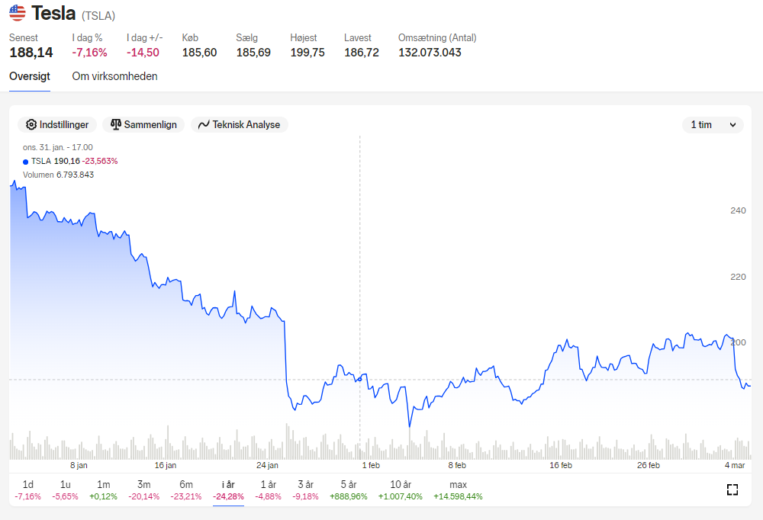Click the 26 feb axis label

[649, 466]
